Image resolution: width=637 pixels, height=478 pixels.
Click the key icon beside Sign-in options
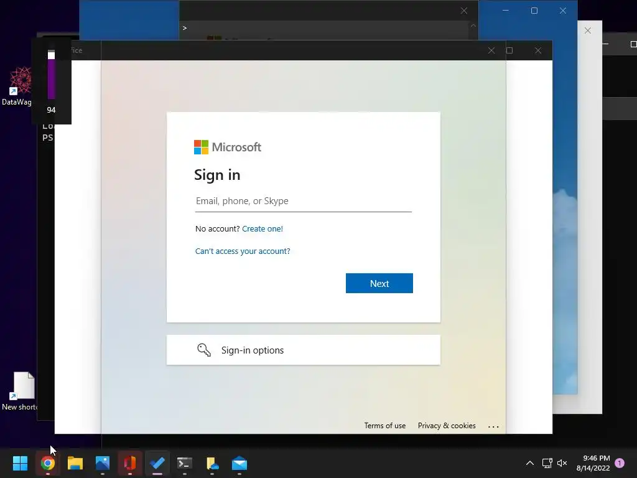point(204,350)
